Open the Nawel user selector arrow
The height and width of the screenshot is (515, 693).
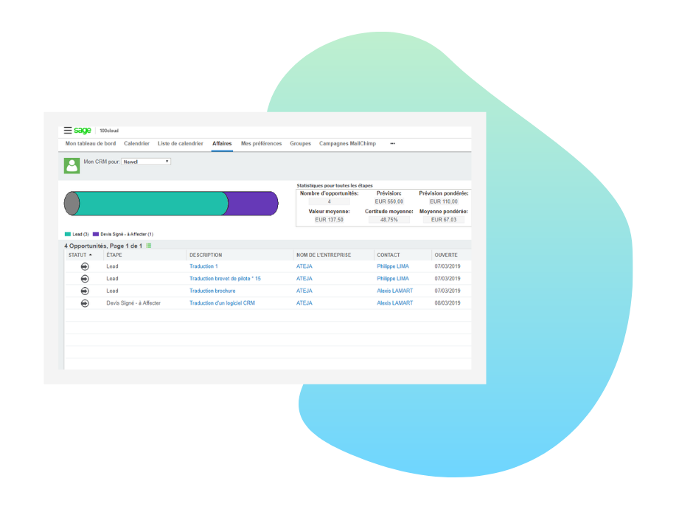(x=167, y=162)
